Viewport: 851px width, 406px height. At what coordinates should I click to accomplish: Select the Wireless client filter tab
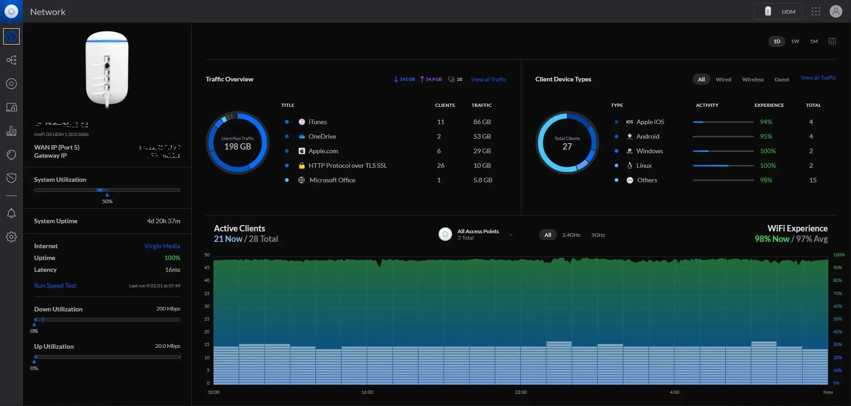(x=752, y=80)
